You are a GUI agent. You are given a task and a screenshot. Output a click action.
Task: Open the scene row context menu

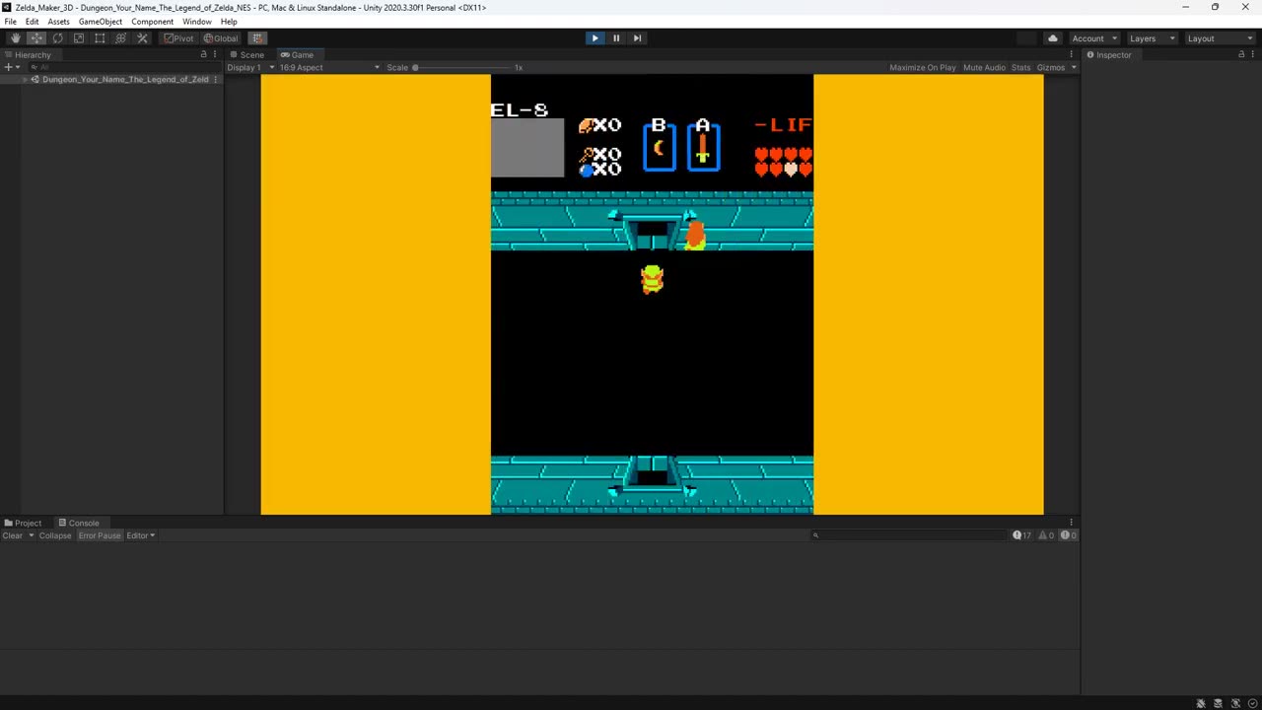(215, 79)
